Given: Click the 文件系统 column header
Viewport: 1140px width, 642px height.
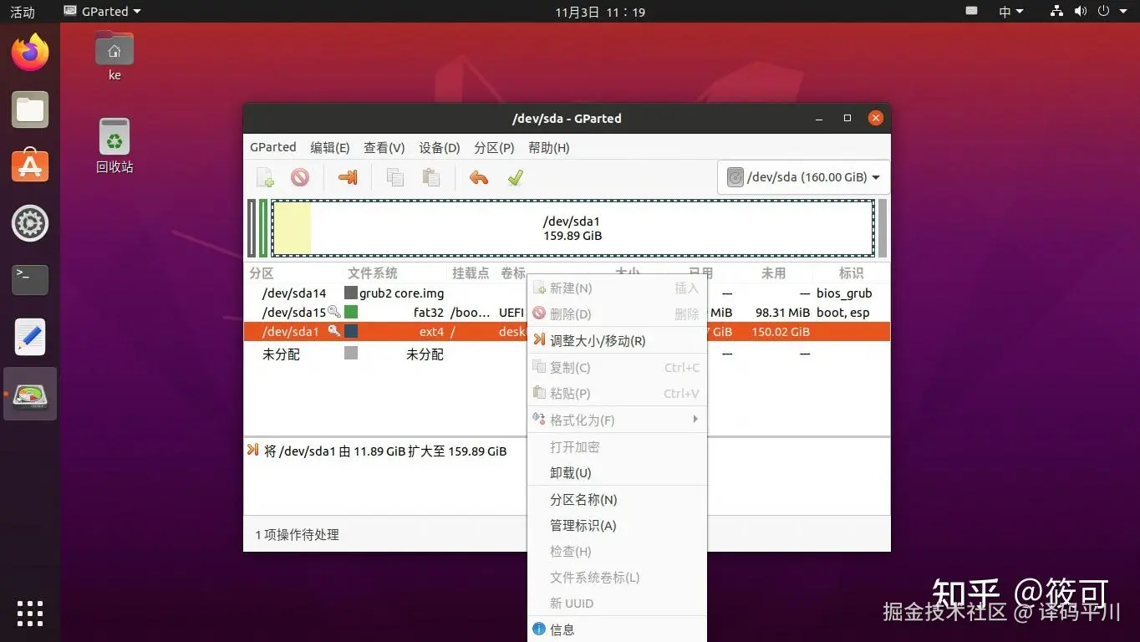Looking at the screenshot, I should [x=373, y=273].
